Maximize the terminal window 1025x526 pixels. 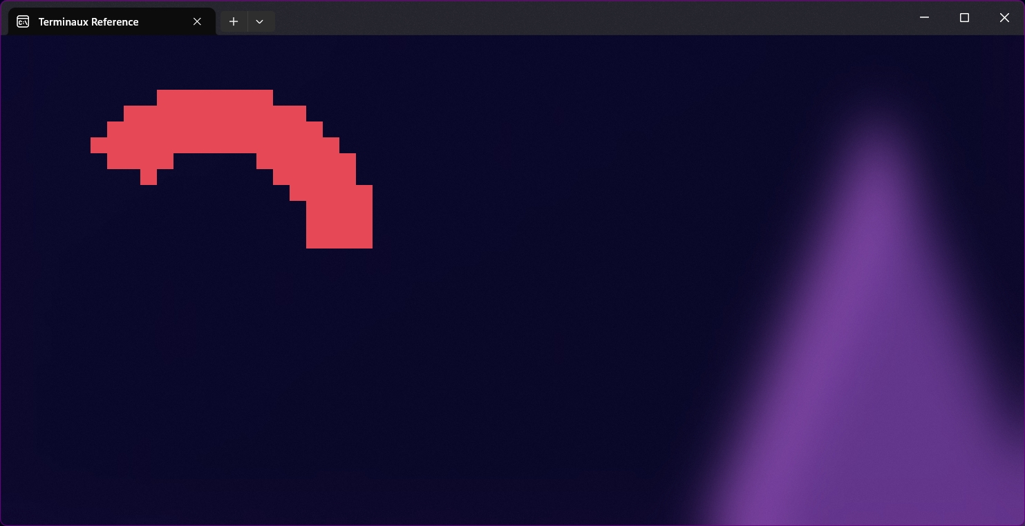tap(964, 18)
